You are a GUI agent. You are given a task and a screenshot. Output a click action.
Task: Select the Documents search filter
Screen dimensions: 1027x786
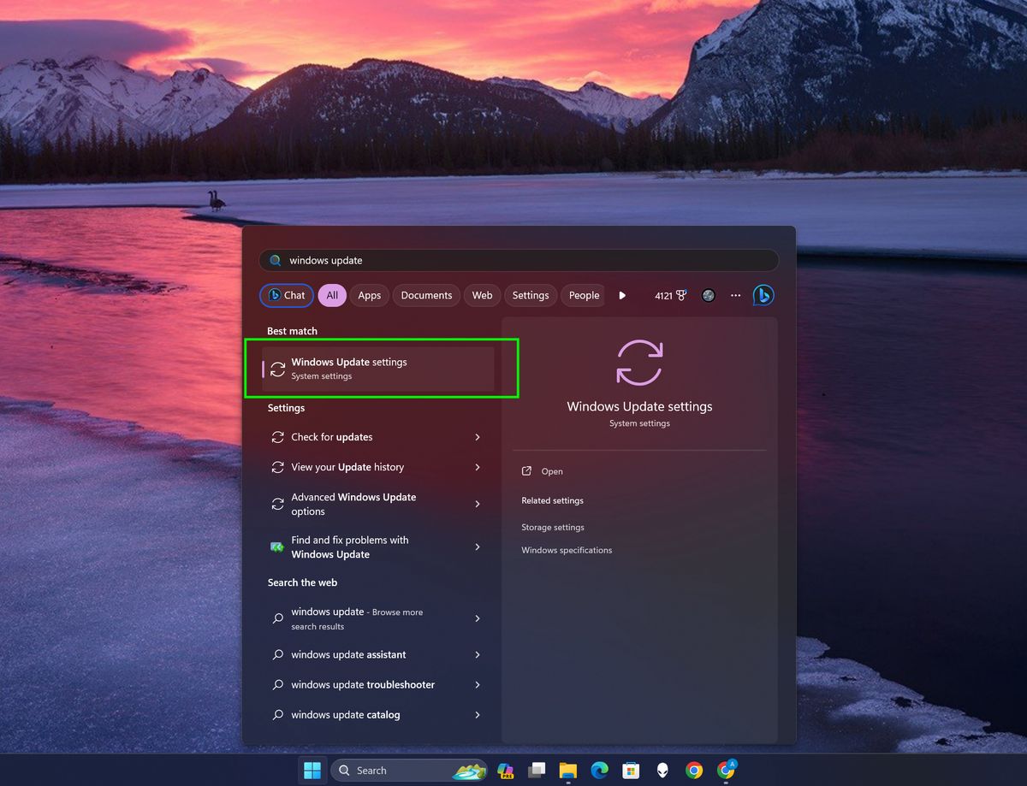(425, 295)
